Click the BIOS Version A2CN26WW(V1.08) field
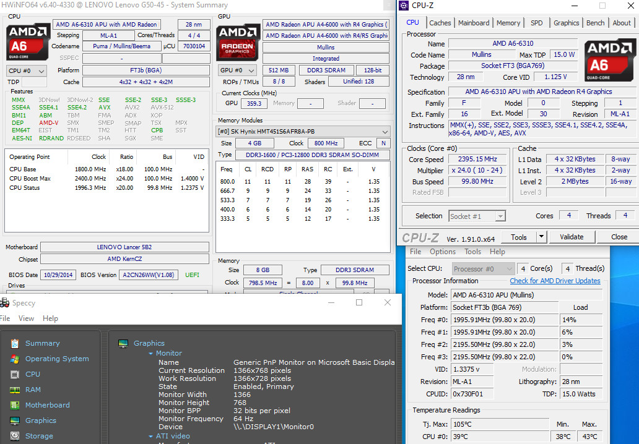639x444 pixels. point(149,275)
